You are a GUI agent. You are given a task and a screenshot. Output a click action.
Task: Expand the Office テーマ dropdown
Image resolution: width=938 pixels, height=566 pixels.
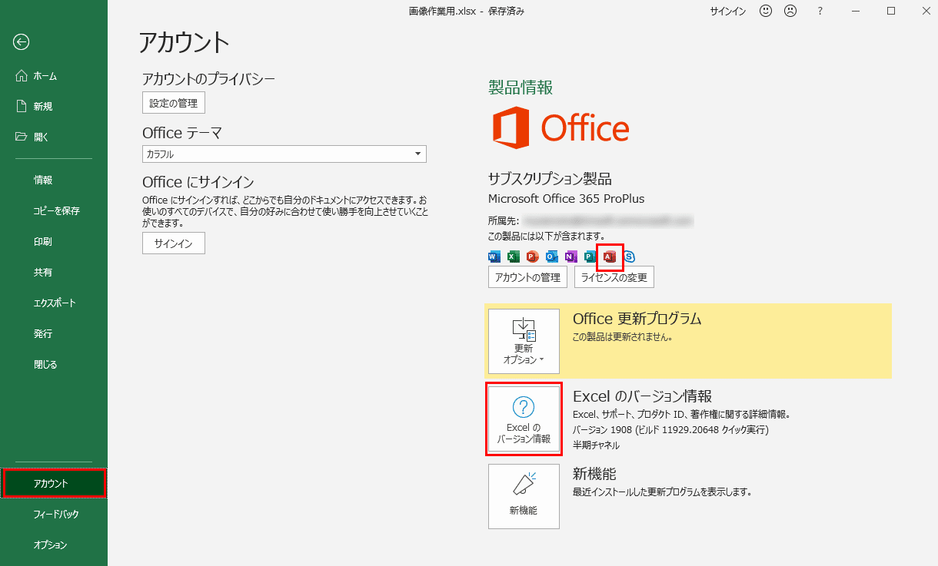(284, 154)
